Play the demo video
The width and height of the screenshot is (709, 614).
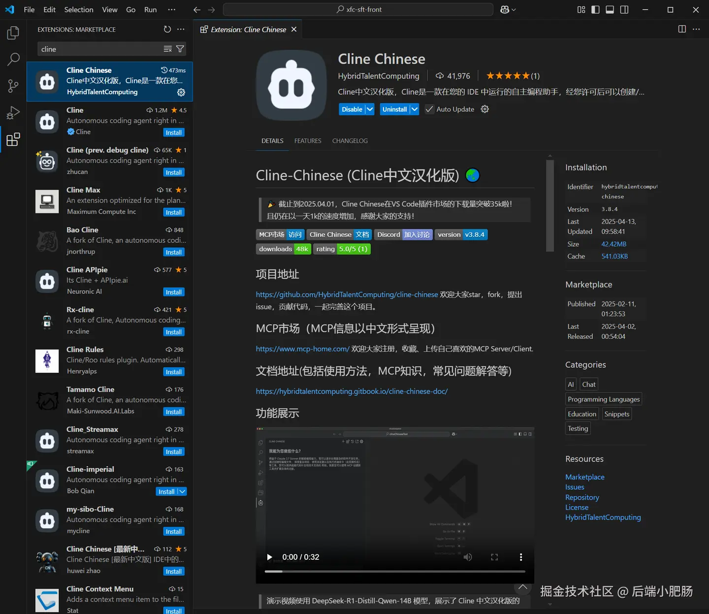[x=269, y=557]
